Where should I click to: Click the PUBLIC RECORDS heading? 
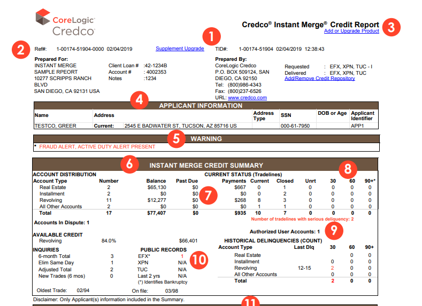[163, 250]
